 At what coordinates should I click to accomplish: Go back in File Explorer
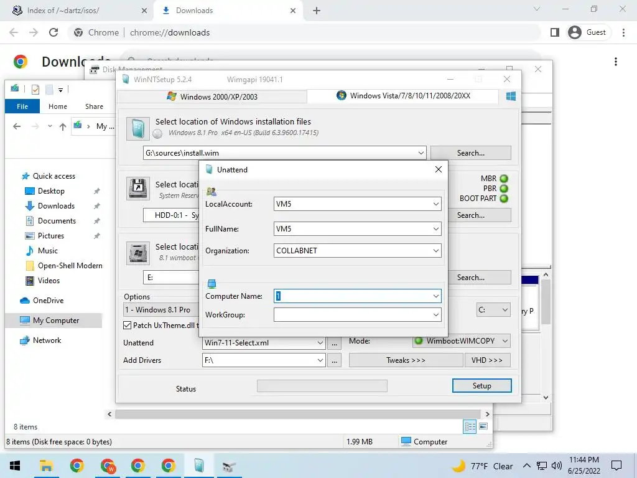17,127
